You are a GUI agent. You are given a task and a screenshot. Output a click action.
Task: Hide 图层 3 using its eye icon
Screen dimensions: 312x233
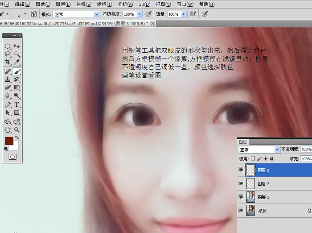click(x=241, y=170)
